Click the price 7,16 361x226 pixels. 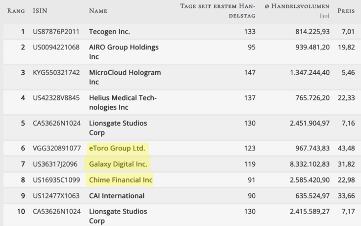click(x=348, y=123)
